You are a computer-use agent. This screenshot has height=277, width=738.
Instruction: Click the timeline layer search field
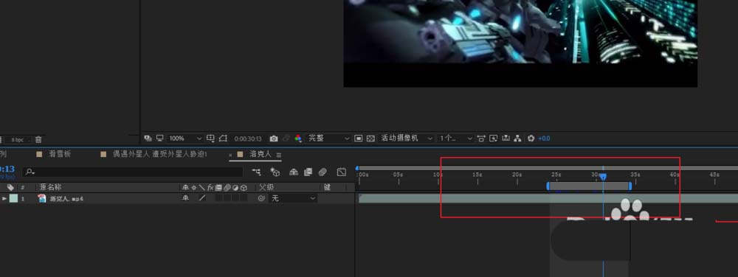pyautogui.click(x=133, y=172)
